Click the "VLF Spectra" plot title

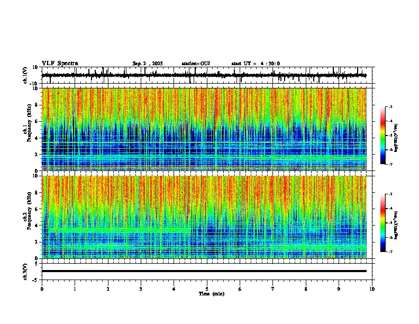pos(60,64)
